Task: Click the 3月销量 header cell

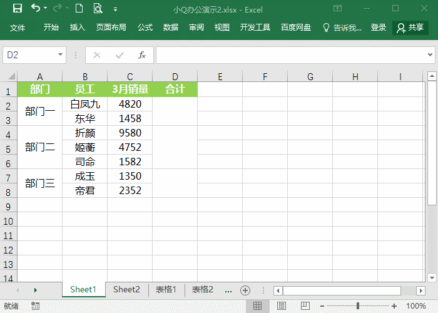Action: coord(130,89)
